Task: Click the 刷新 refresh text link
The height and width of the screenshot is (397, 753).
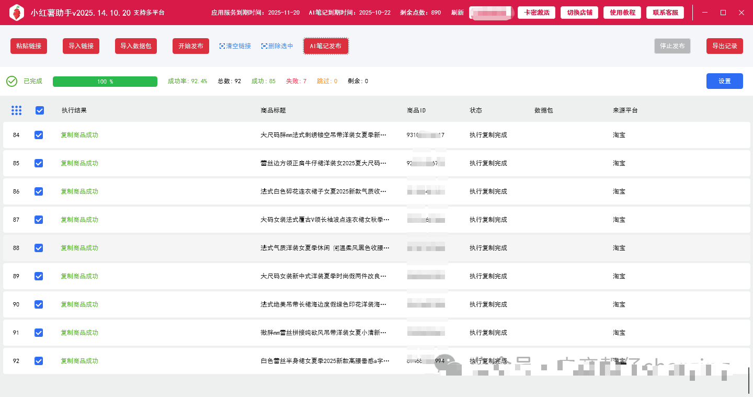Action: tap(457, 13)
